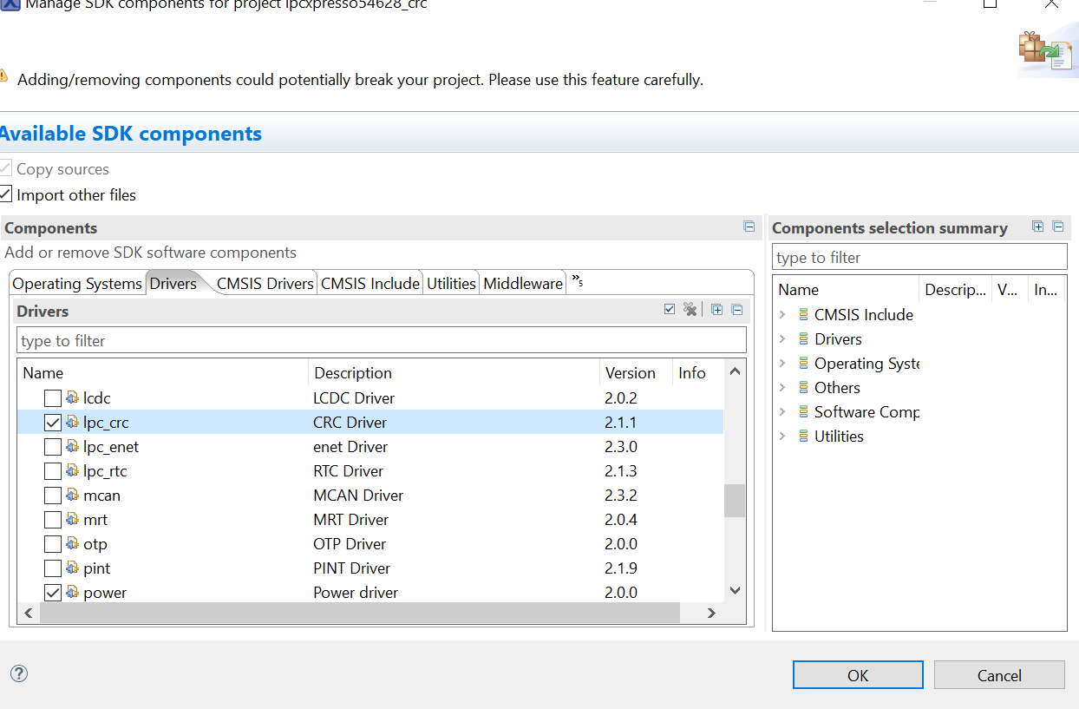Expand all in Components selection summary
The width and height of the screenshot is (1079, 709).
point(1037,226)
